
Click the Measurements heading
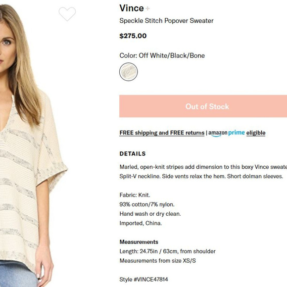[139, 242]
